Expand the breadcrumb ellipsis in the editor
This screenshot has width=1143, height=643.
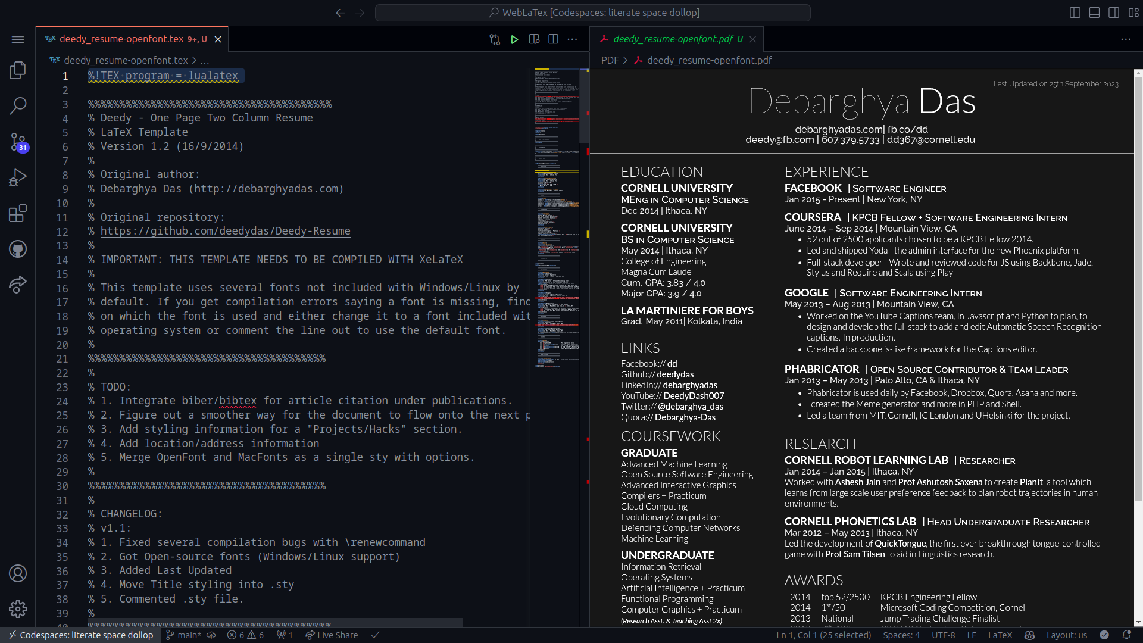click(205, 60)
